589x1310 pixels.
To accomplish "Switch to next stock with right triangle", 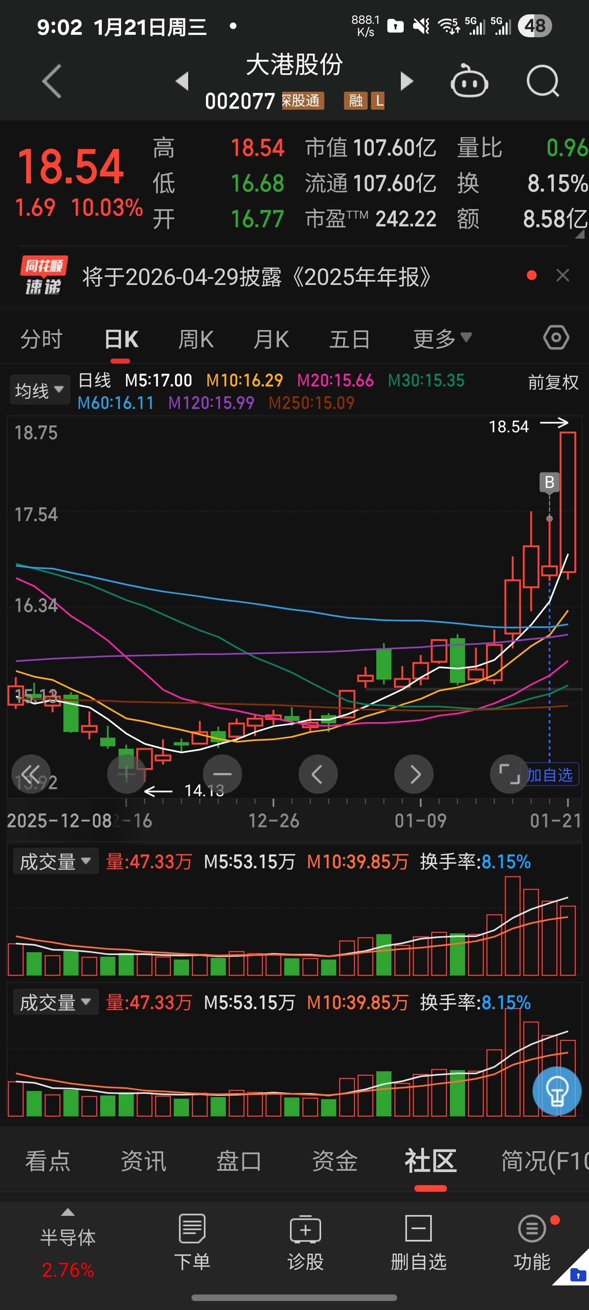I will 407,81.
